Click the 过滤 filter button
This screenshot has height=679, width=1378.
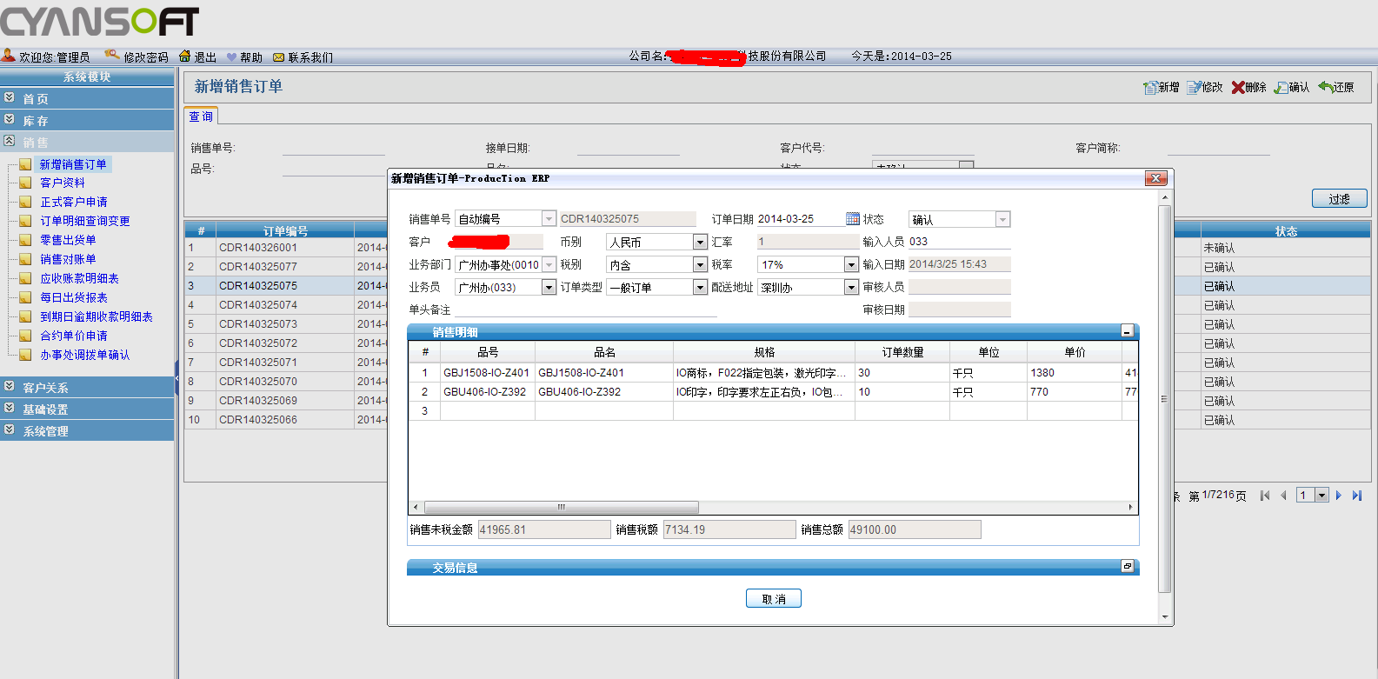tap(1339, 199)
